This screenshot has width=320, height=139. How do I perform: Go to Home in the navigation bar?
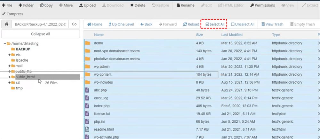95,24
